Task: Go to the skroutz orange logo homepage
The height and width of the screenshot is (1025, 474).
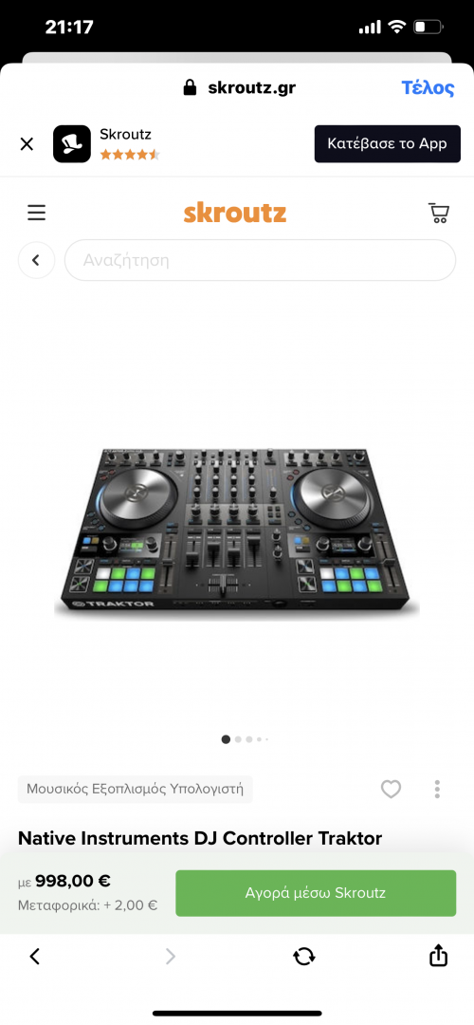Action: pyautogui.click(x=235, y=214)
